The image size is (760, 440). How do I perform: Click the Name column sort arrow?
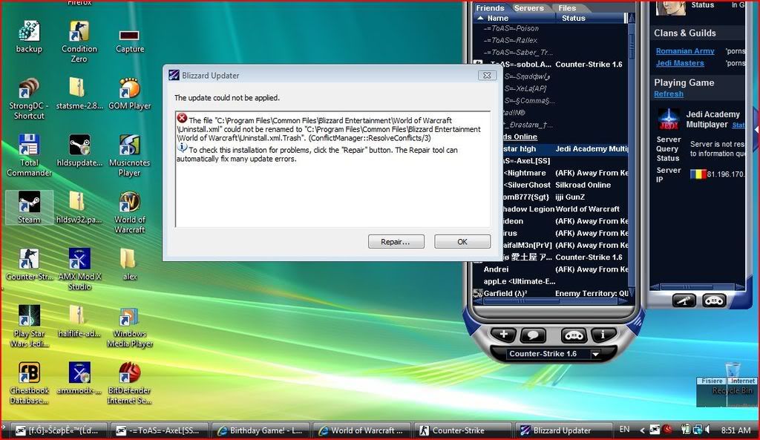pyautogui.click(x=482, y=18)
